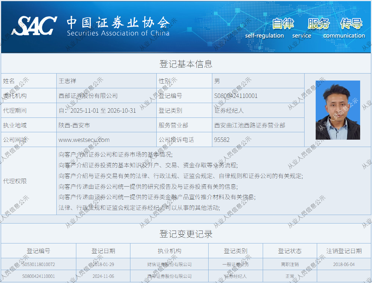
Task: Select the name value 王志祥
Action: click(x=67, y=81)
